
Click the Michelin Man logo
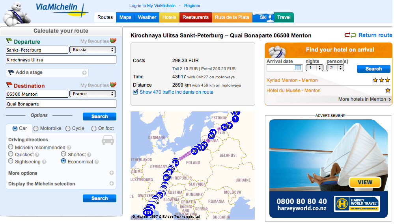pos(16,15)
